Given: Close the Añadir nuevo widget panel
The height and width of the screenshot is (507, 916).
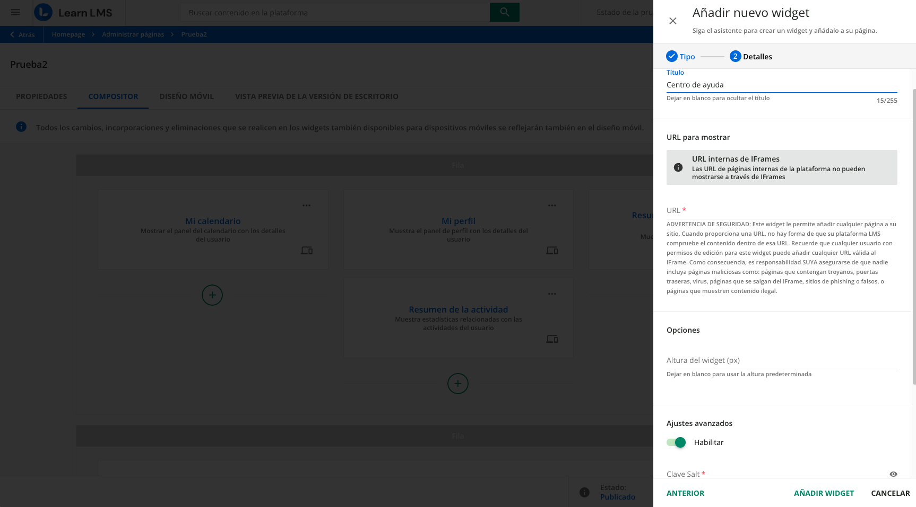Looking at the screenshot, I should [x=672, y=21].
